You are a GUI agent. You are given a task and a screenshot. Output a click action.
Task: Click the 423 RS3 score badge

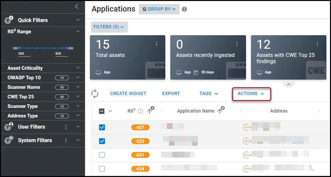[140, 141]
